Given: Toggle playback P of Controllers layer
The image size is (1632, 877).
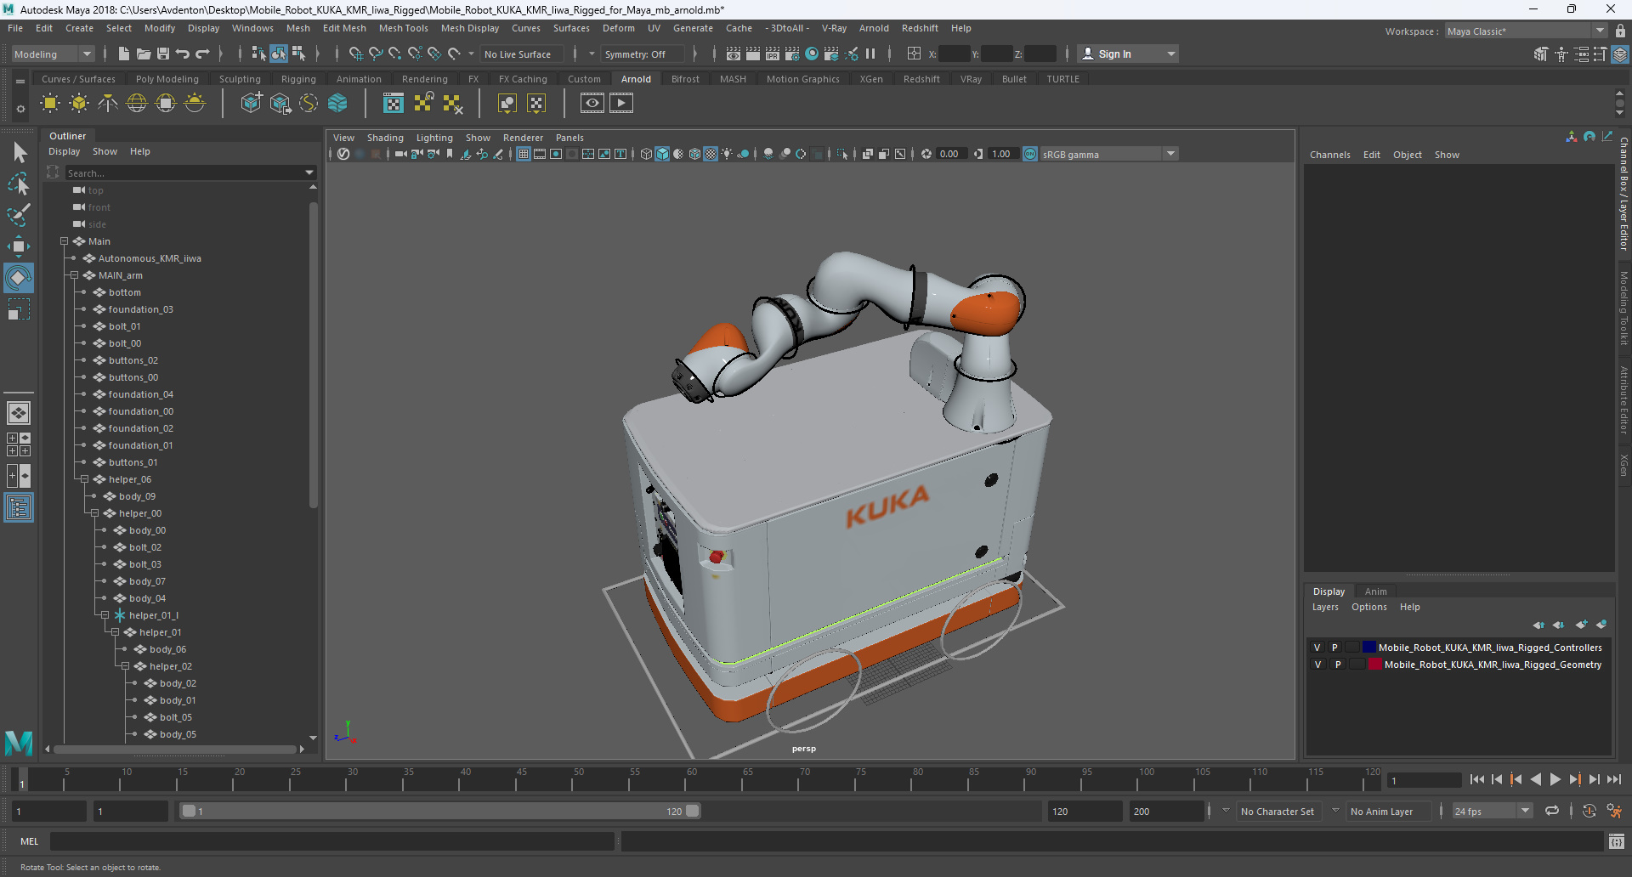Looking at the screenshot, I should [x=1334, y=648].
